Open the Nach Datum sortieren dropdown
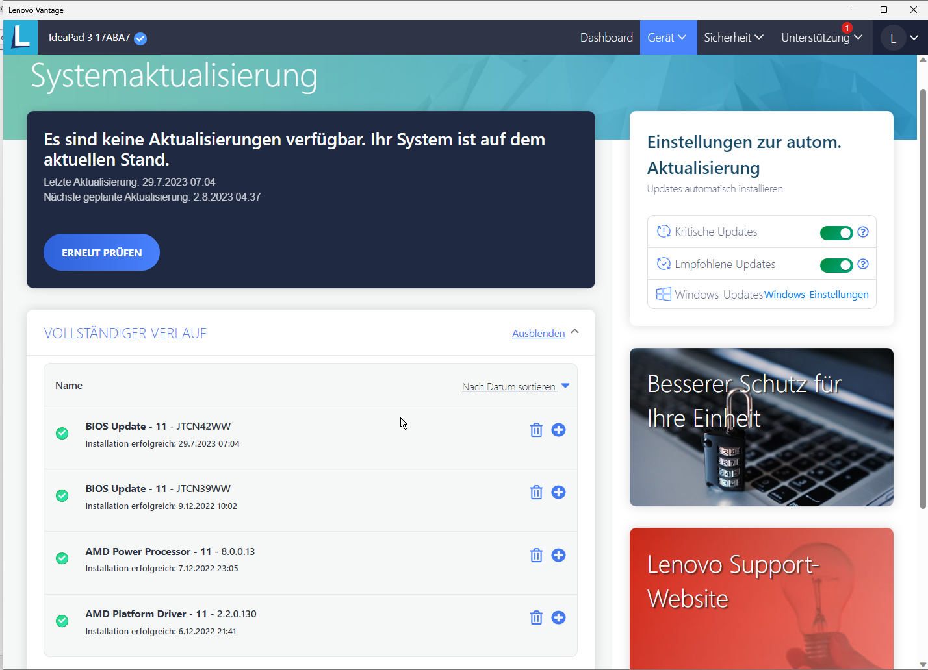Screen dimensions: 928x670 516,386
